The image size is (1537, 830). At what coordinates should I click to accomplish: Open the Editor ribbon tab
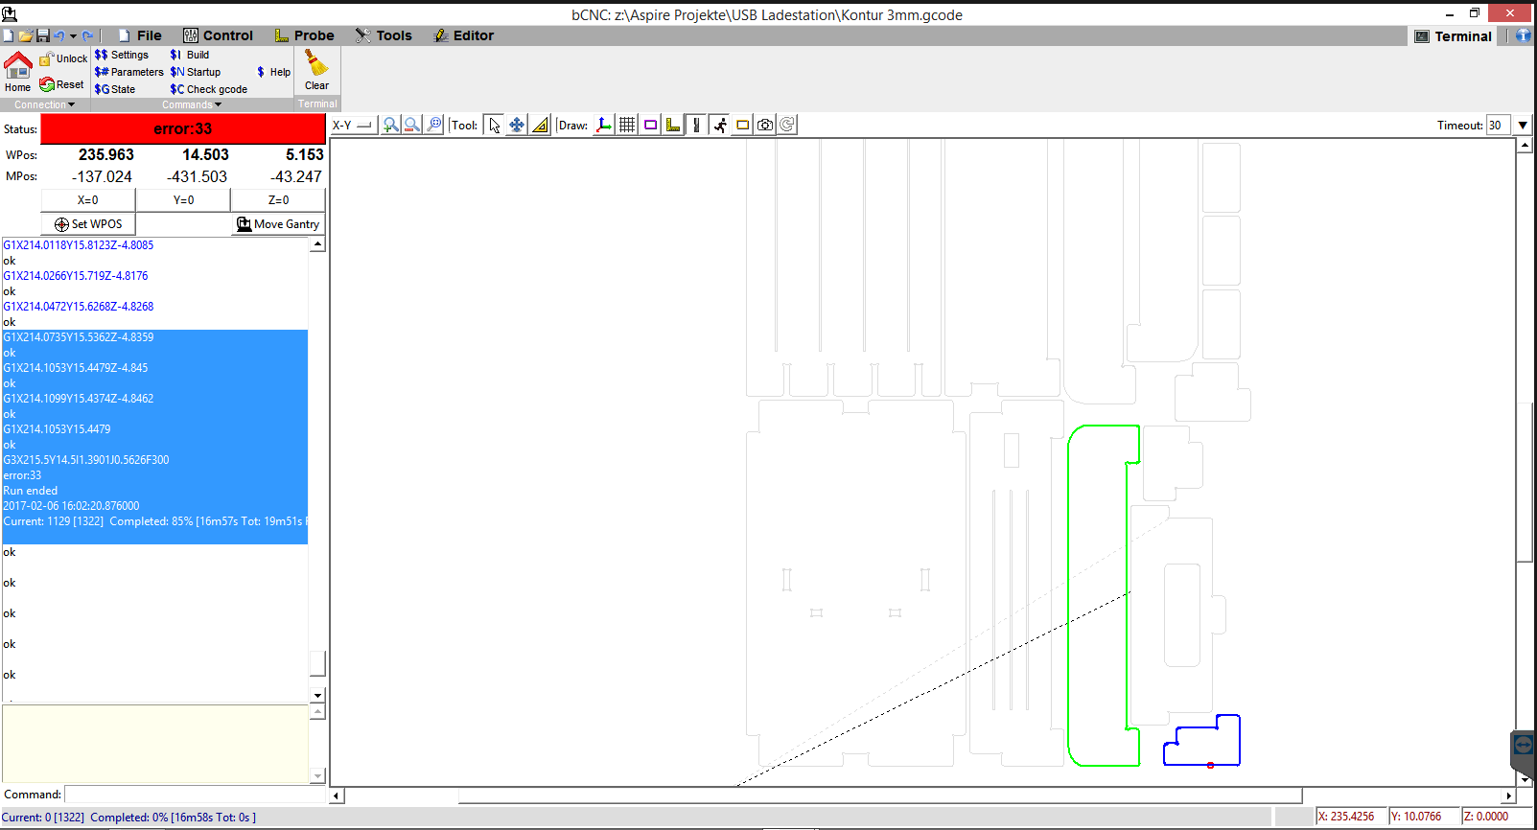tap(464, 35)
